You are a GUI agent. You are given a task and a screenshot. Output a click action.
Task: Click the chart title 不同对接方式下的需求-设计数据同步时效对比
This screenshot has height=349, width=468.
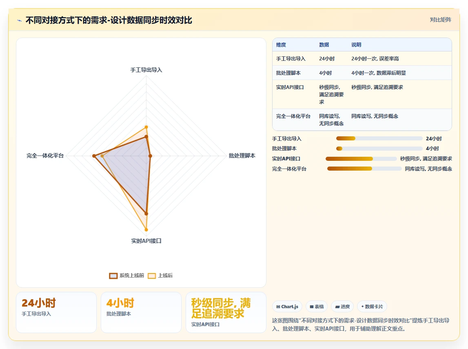109,20
